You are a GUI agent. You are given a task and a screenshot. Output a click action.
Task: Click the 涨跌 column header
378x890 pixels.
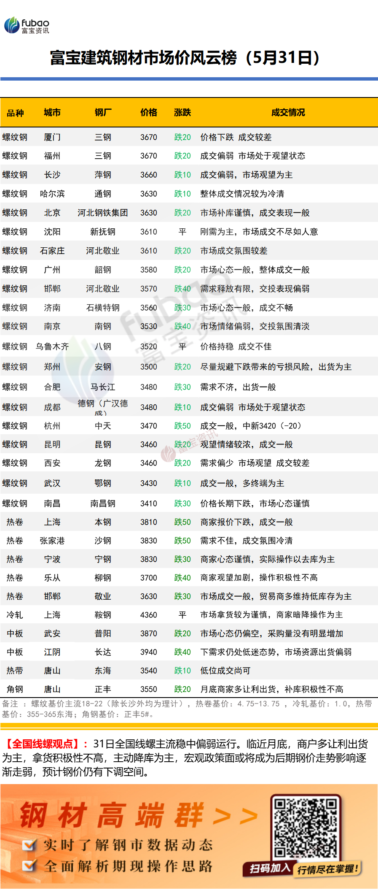[182, 112]
